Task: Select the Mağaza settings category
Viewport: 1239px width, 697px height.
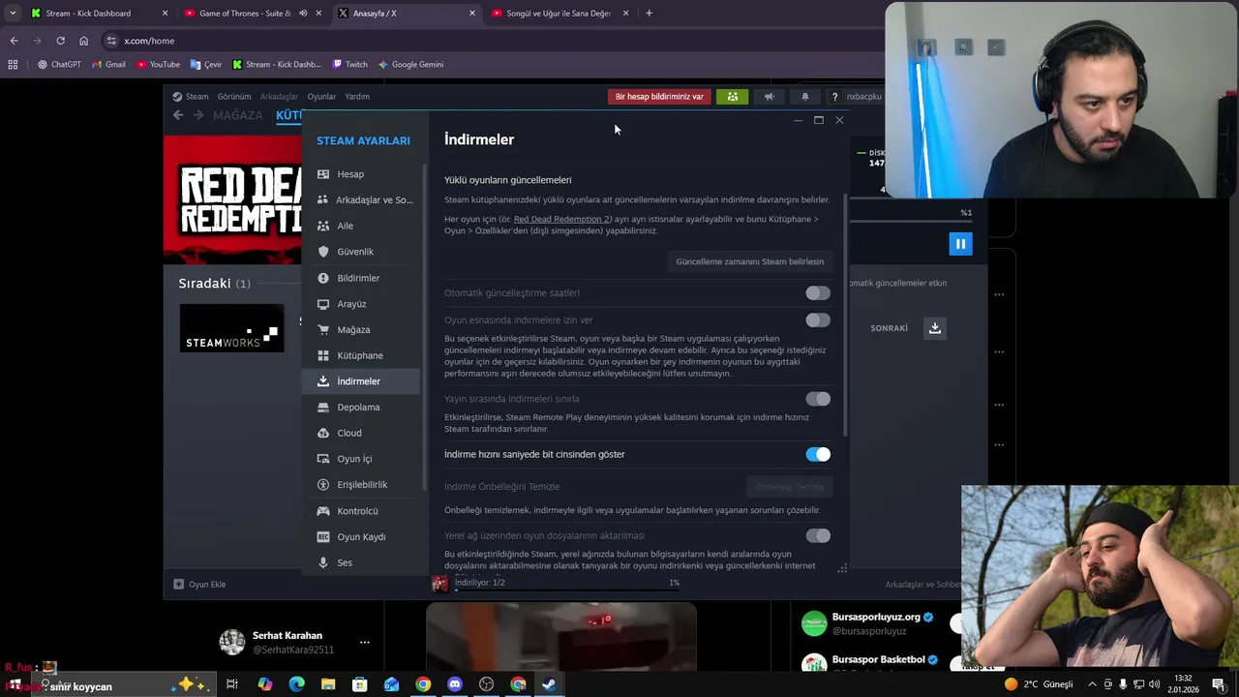Action: click(x=361, y=330)
